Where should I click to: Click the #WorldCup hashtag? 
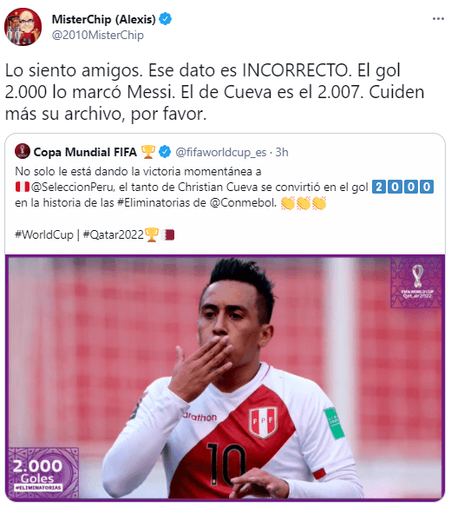(44, 234)
